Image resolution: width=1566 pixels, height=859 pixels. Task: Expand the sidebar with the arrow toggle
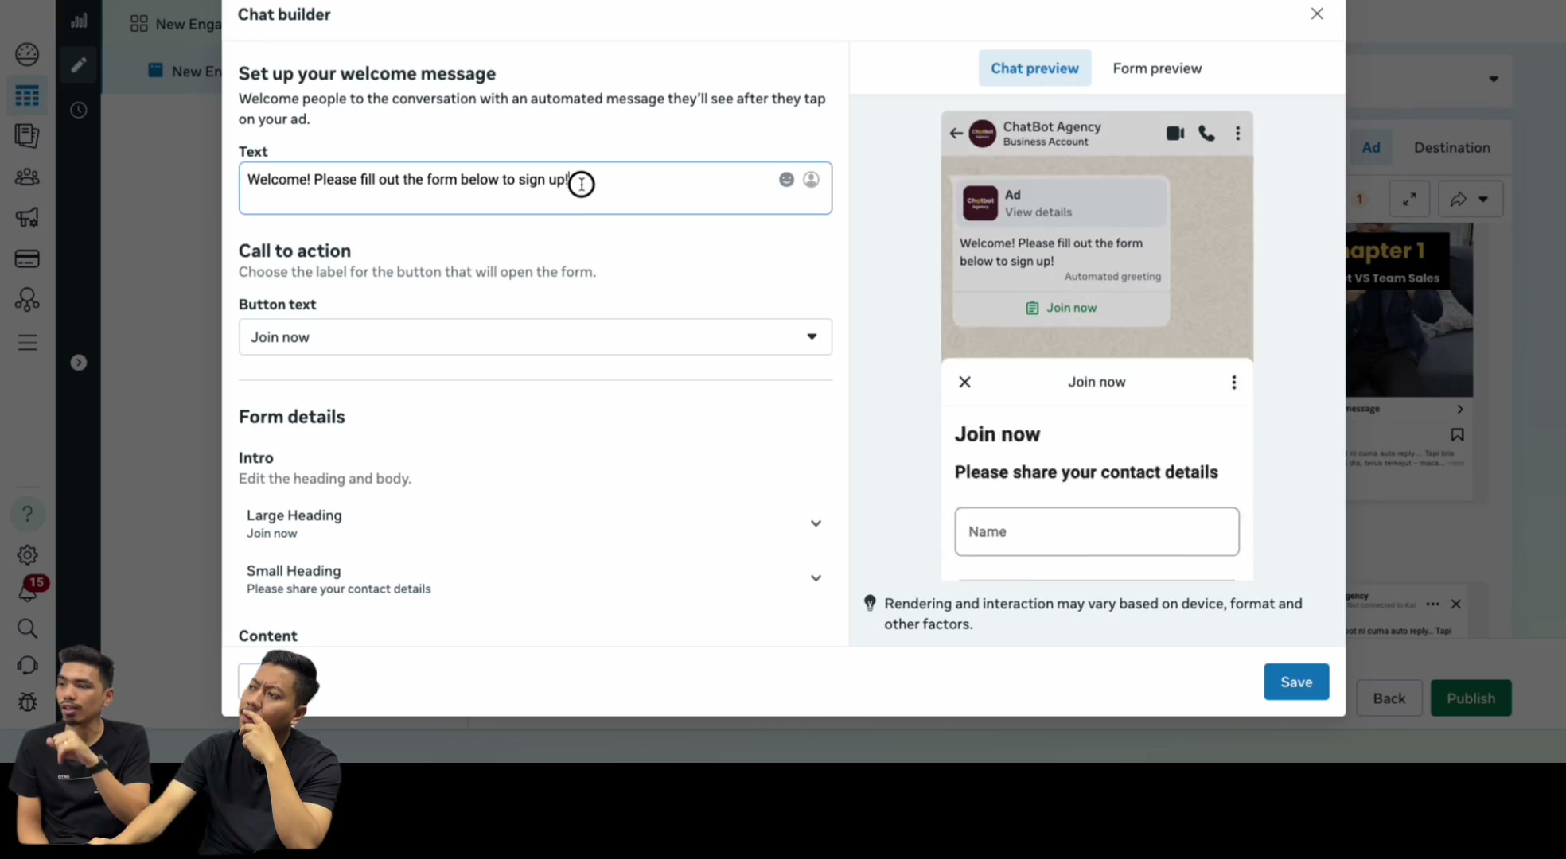pyautogui.click(x=78, y=363)
